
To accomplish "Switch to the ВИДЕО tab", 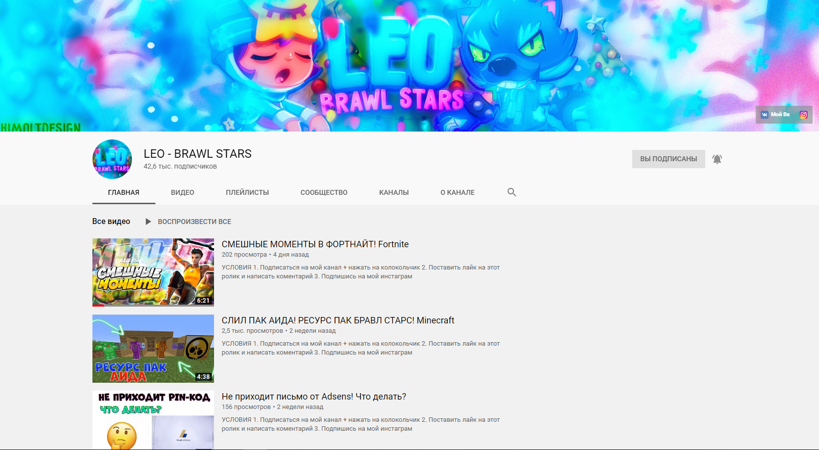I will point(182,192).
